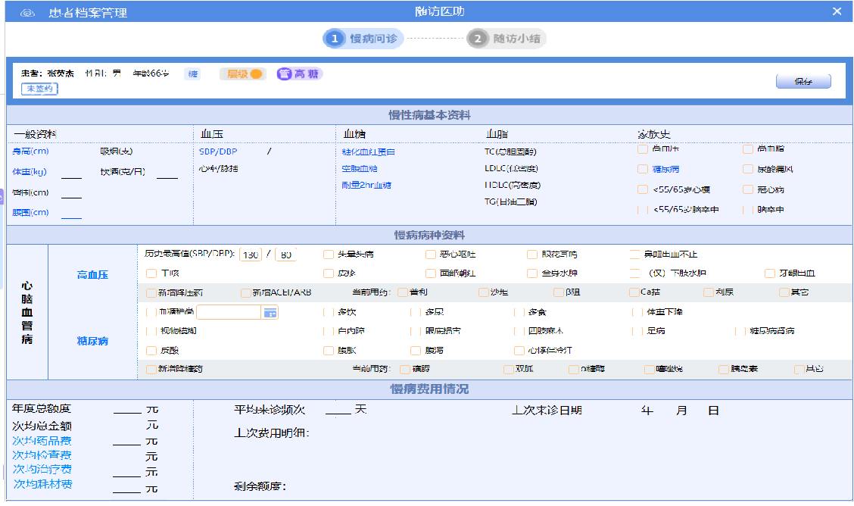Check the 四肢麻木 checkbox

click(x=519, y=331)
